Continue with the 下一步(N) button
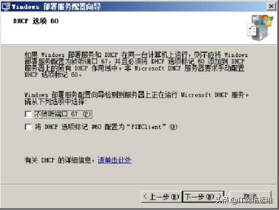279x210 pixels. point(203,196)
